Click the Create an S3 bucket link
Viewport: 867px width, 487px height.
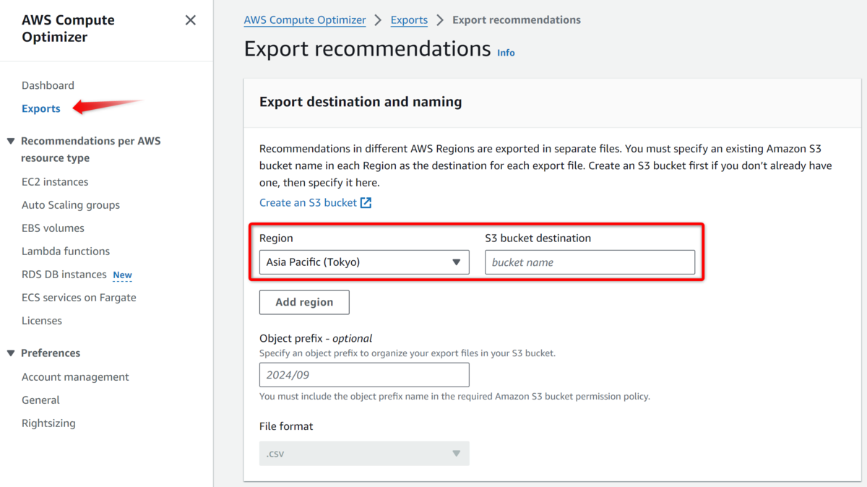click(308, 203)
